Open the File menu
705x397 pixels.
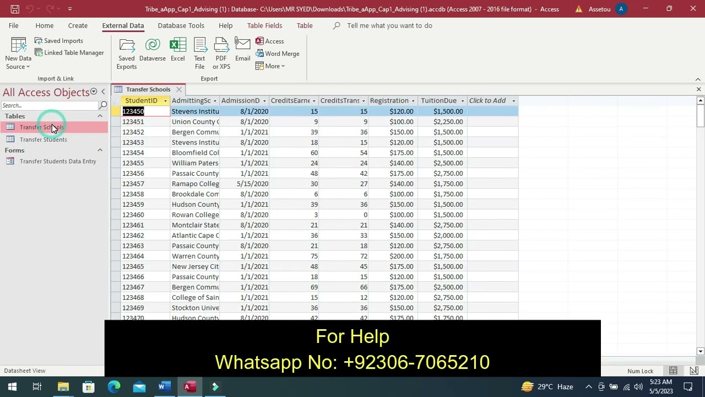point(13,25)
